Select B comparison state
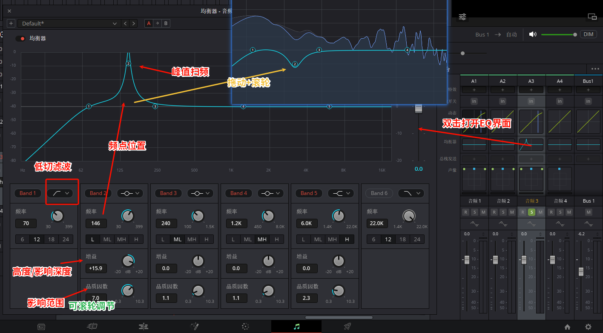 tap(166, 23)
